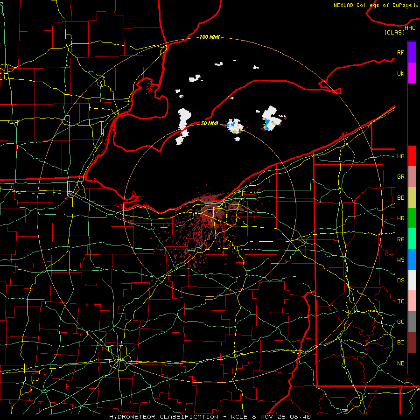Image resolution: width=420 pixels, height=420 pixels.
Task: Click the UK legend label
Action: click(400, 73)
